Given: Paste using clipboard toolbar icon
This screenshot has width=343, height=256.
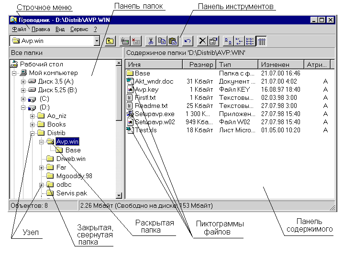Looking at the screenshot, I should click(x=173, y=41).
